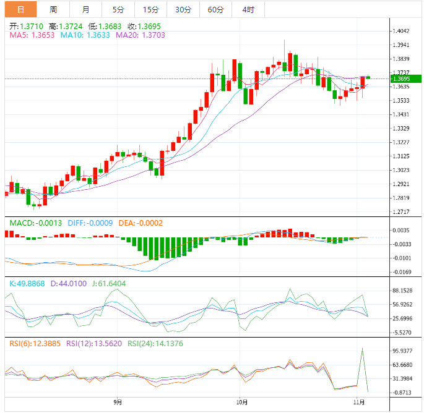Click the MA10: 1.3633 indicator label
Screen dimensions: 424x413
click(87, 35)
